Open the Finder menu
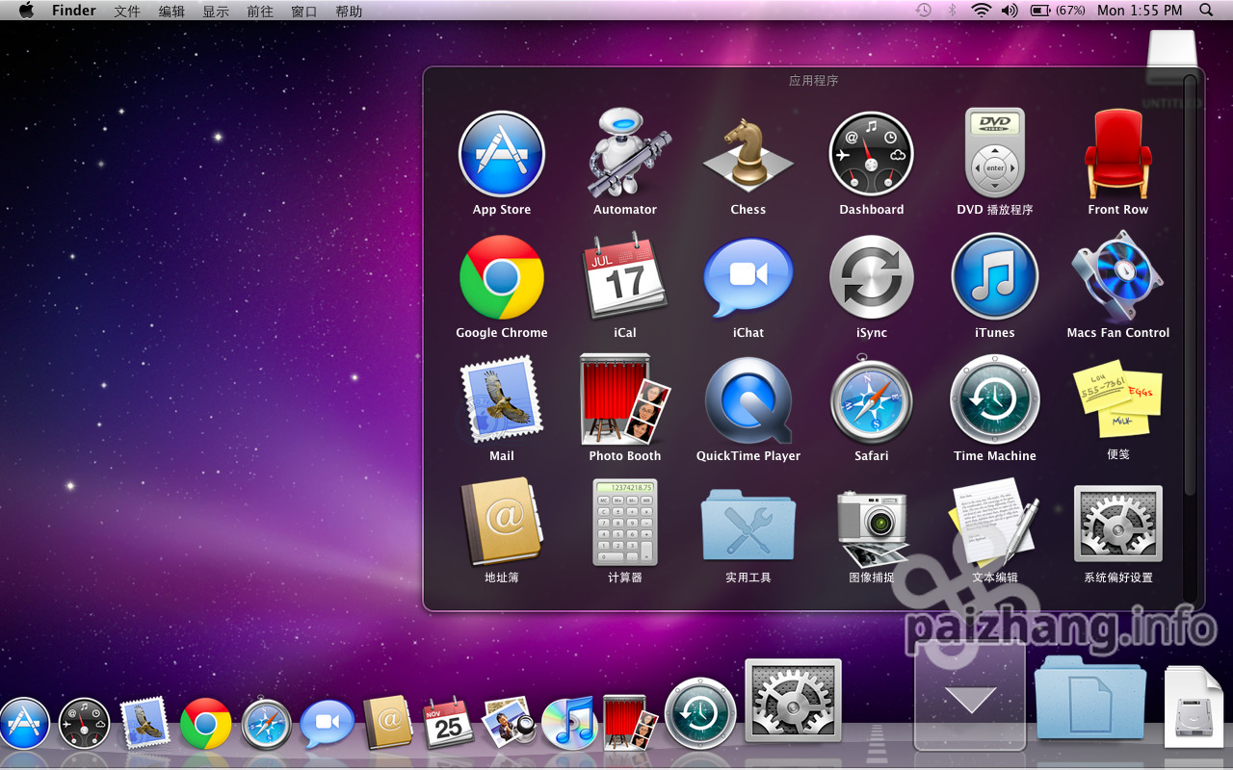 tap(73, 11)
